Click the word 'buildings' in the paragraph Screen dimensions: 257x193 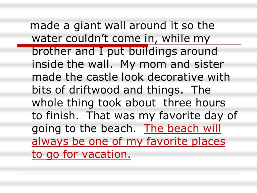point(153,51)
